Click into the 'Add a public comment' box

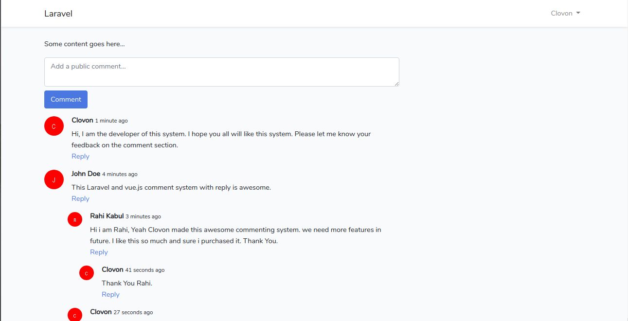pyautogui.click(x=221, y=72)
